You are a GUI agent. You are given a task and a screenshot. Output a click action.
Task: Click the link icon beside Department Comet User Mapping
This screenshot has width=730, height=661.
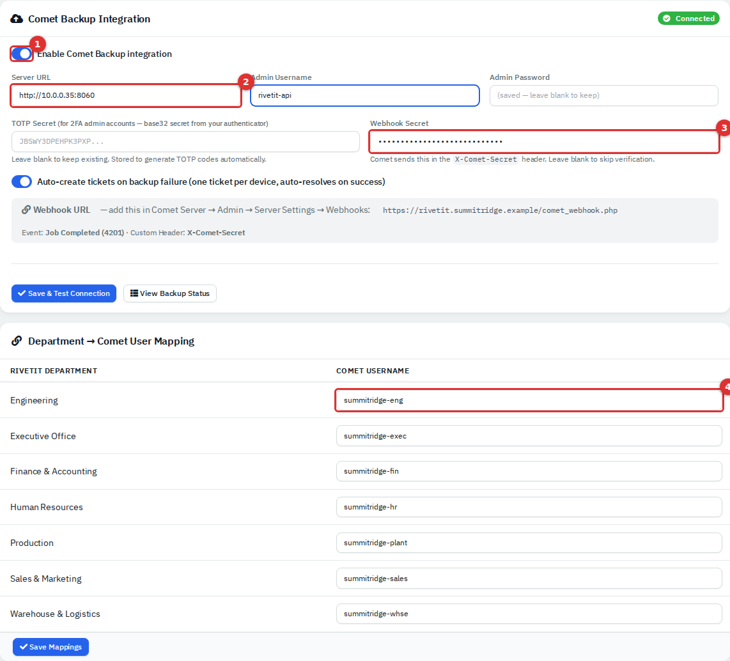tap(16, 341)
